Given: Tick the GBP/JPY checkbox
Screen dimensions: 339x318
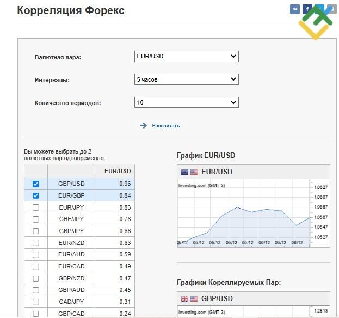Looking at the screenshot, I should (x=36, y=231).
